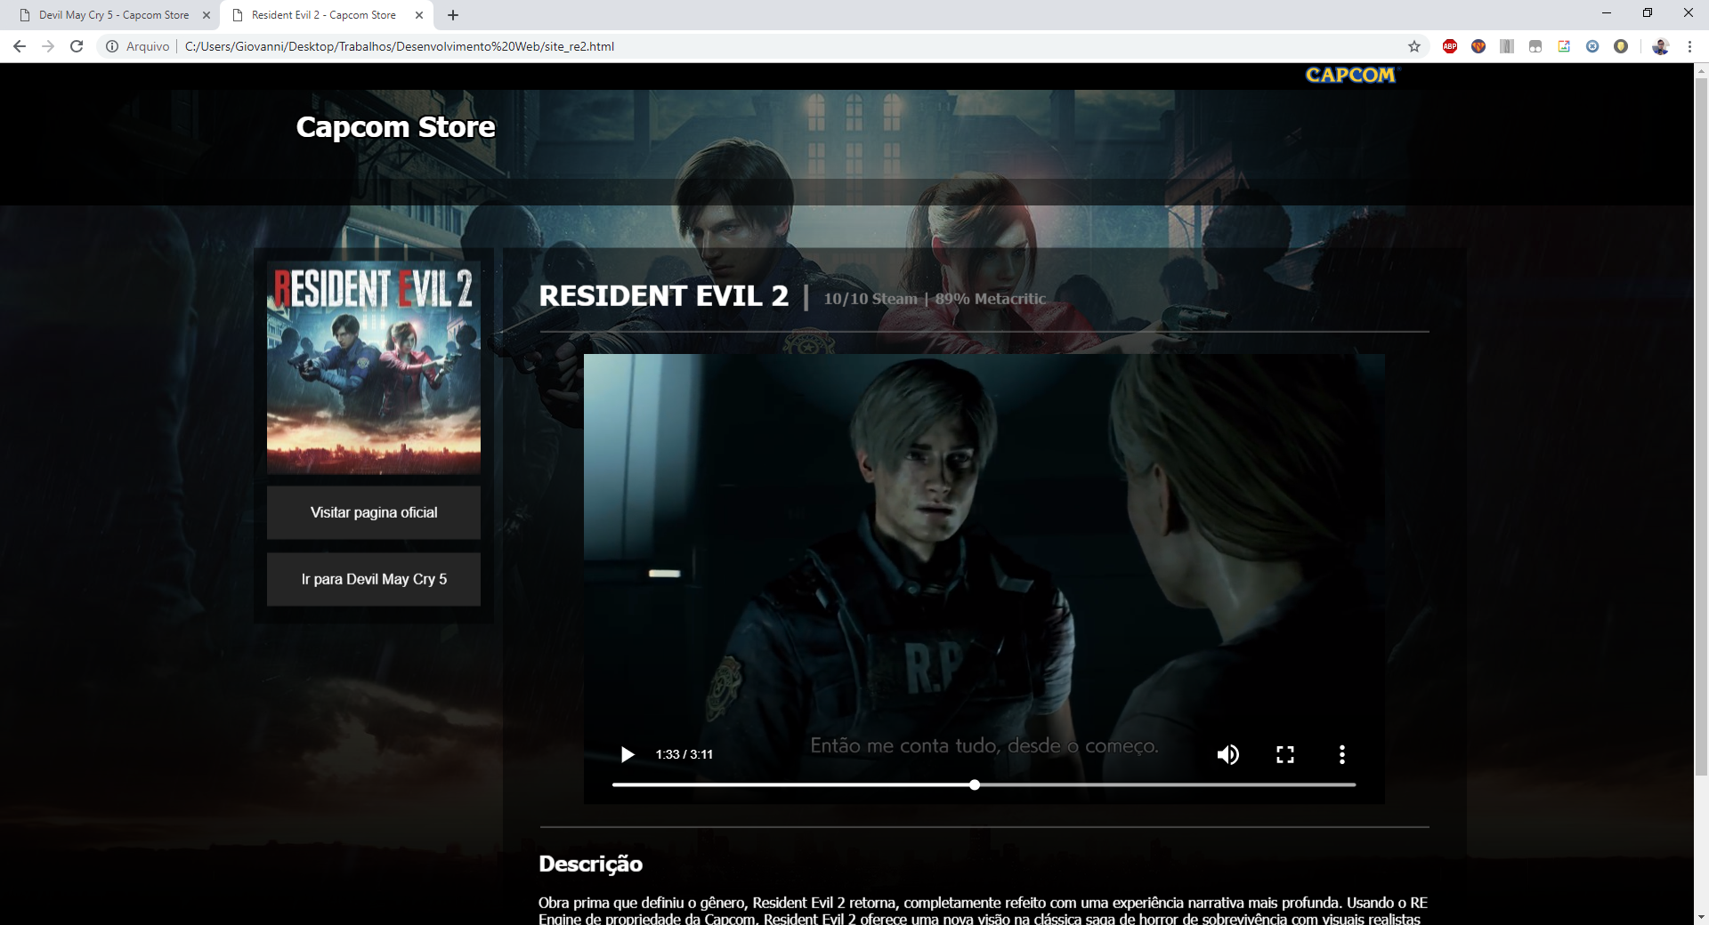Screen dimensions: 1709x925
Task: Minimize the Chrome browser window
Action: click(x=1607, y=13)
